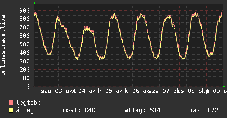227x118 pixels.
Task: Click the green arrow ending the x-axis
Action: (x=224, y=86)
